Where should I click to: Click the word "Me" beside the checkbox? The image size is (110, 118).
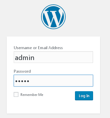(x=41, y=95)
